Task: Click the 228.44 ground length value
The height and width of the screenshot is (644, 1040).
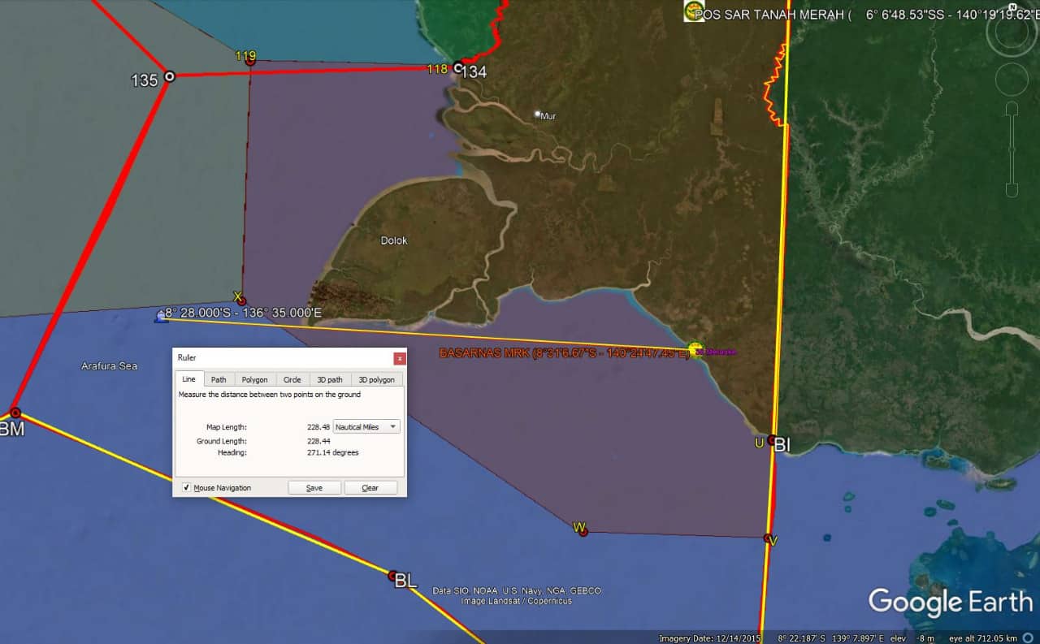Action: point(318,441)
